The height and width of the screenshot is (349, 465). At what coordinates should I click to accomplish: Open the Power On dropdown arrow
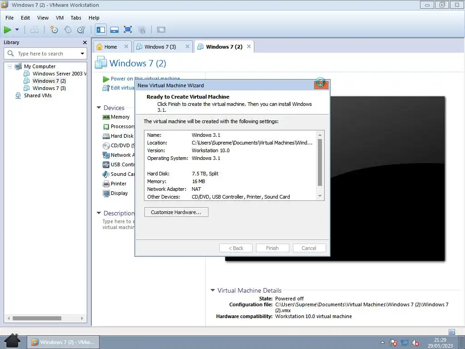[17, 30]
